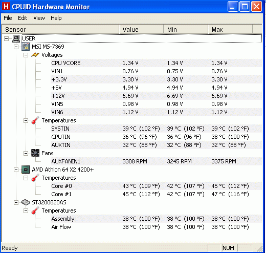Click the CPUID red H title bar icon
The width and height of the screenshot is (266, 253).
(6, 7)
